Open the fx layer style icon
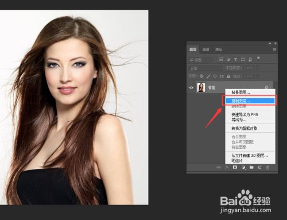The image size is (287, 220). point(227,168)
